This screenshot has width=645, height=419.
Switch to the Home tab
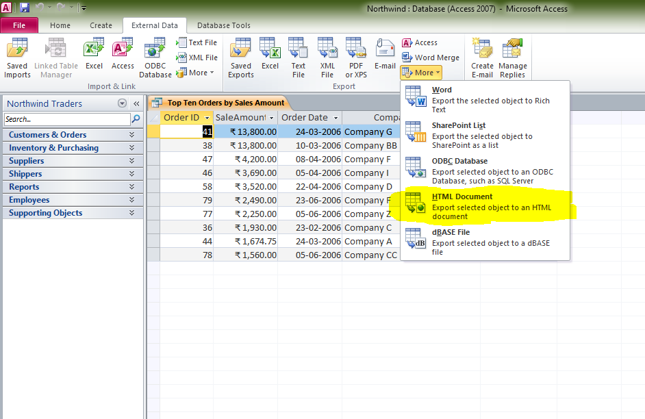(x=60, y=25)
